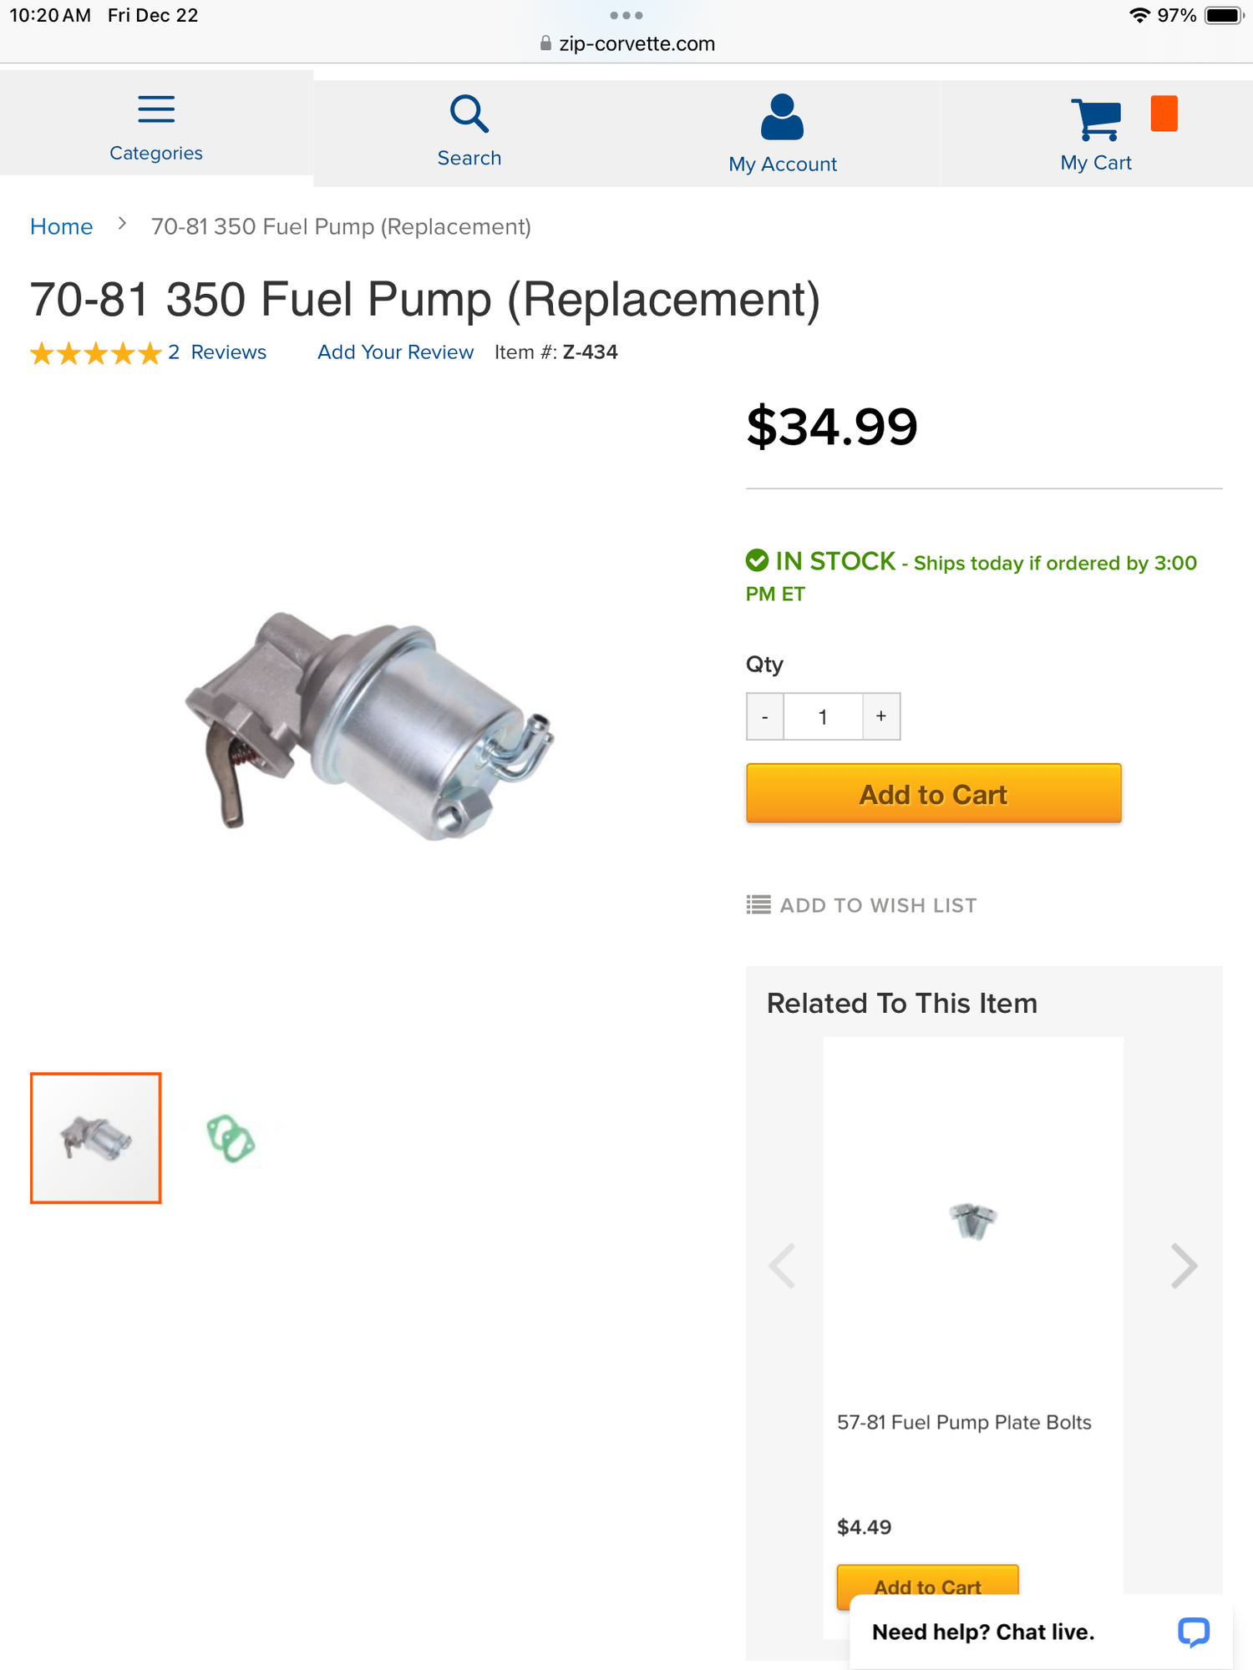View the 2 Reviews link
Screen dimensions: 1253x1670
pos(217,352)
